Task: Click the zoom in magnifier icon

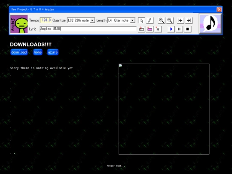Action: (162, 21)
